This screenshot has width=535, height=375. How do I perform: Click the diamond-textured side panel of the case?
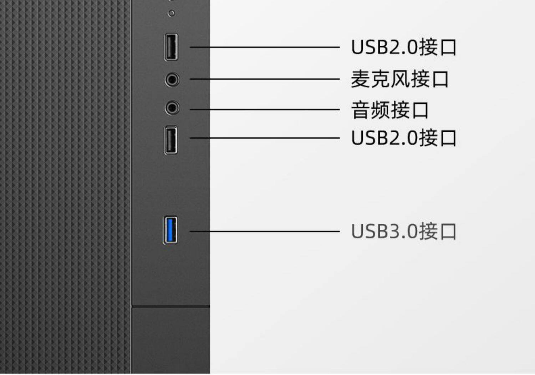click(66, 187)
